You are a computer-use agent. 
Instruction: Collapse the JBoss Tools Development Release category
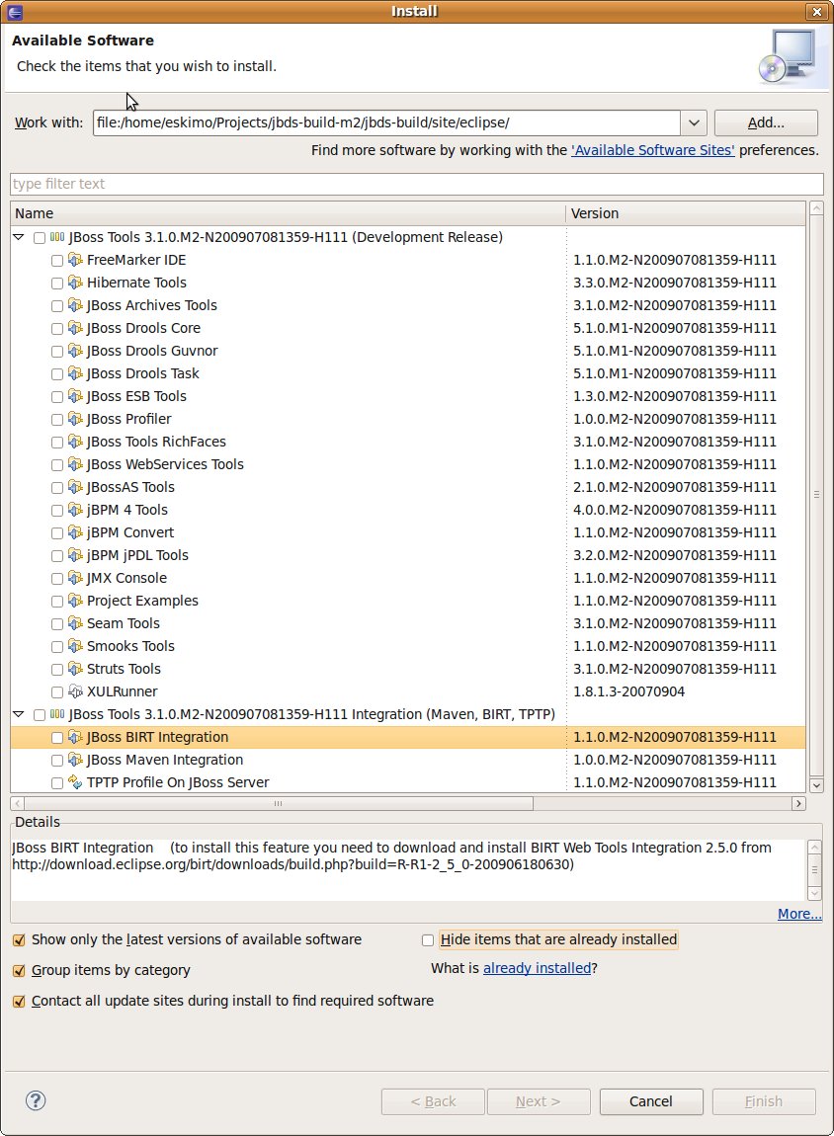pyautogui.click(x=19, y=237)
